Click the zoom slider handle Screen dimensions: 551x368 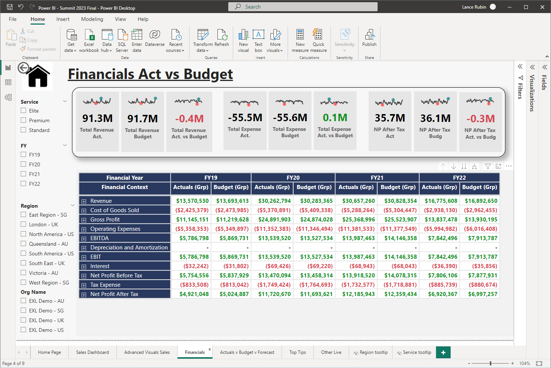click(x=491, y=363)
